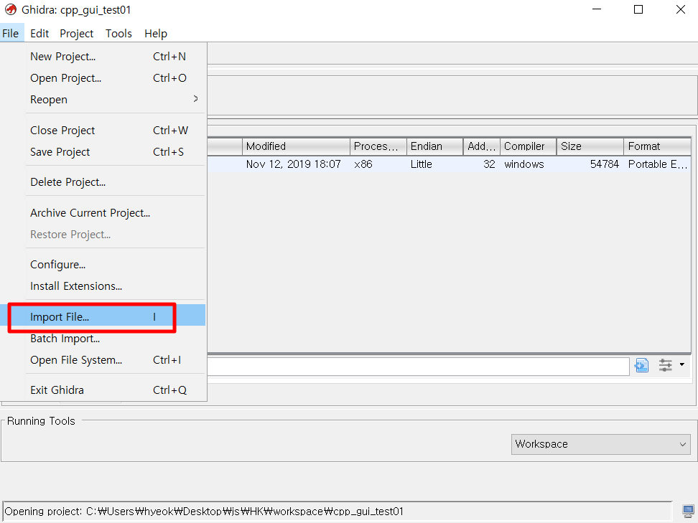Viewport: 698px width, 523px height.
Task: Click the Ghidra dragon logo in the title bar
Action: pyautogui.click(x=10, y=10)
